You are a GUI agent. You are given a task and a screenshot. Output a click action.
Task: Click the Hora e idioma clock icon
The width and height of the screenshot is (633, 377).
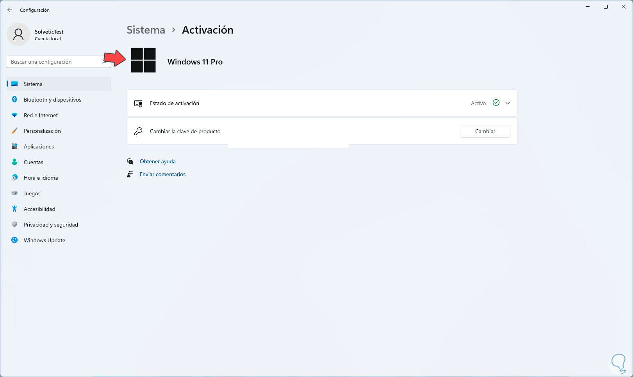14,178
